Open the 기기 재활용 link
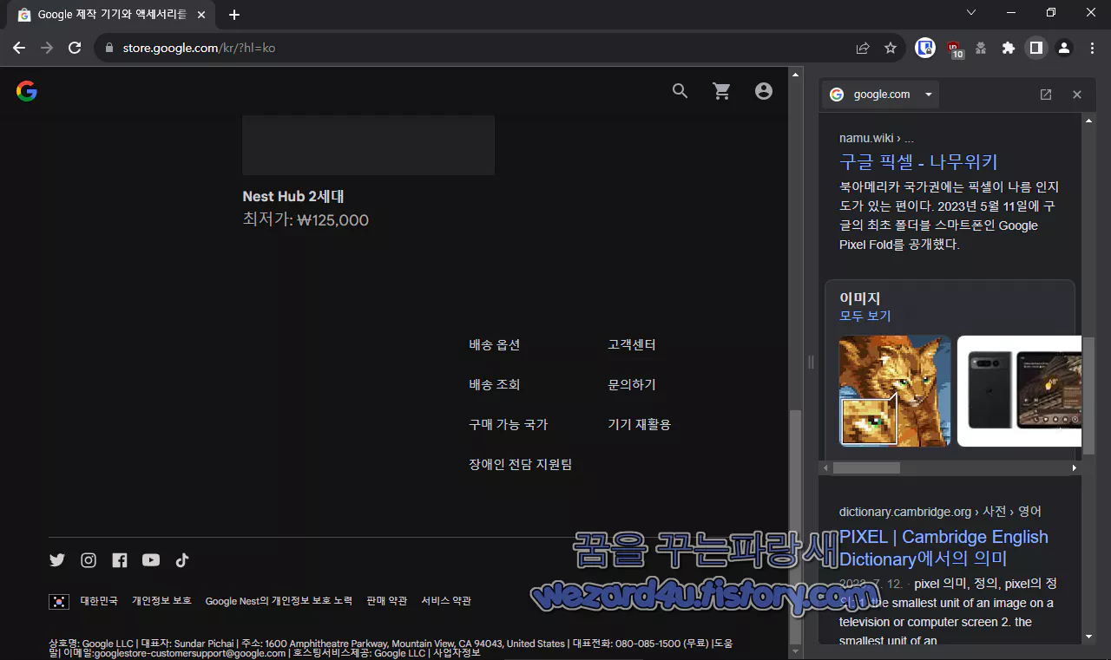Viewport: 1111px width, 660px height. coord(640,425)
